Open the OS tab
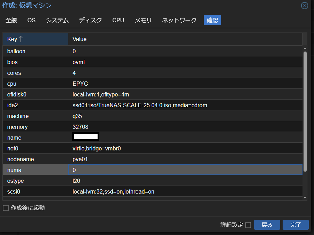The image size is (314, 235). coord(31,20)
